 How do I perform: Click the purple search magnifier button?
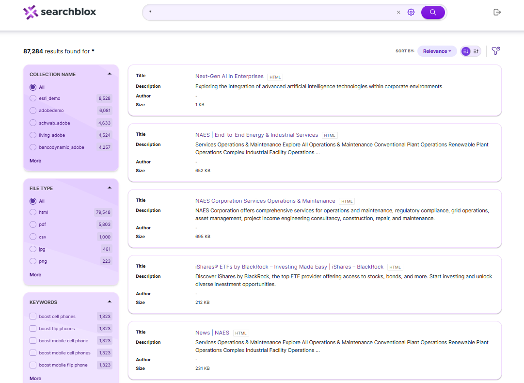coord(433,13)
